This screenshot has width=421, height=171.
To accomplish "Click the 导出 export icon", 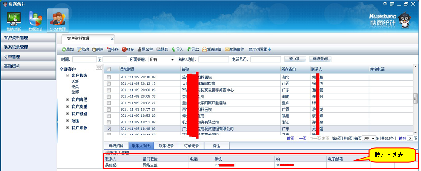I will click(189, 50).
